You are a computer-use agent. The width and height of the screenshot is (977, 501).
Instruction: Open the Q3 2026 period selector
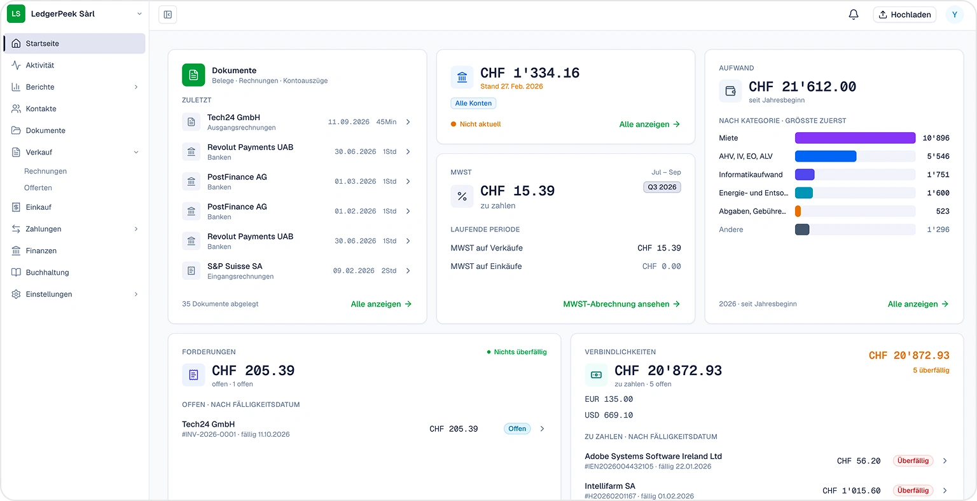point(662,187)
